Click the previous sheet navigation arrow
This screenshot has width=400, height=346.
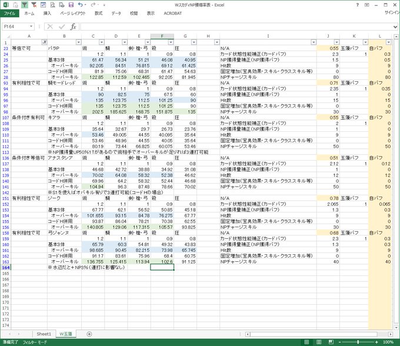coord(9,334)
